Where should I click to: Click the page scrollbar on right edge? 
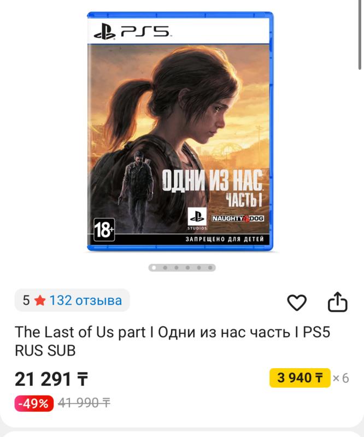360,35
